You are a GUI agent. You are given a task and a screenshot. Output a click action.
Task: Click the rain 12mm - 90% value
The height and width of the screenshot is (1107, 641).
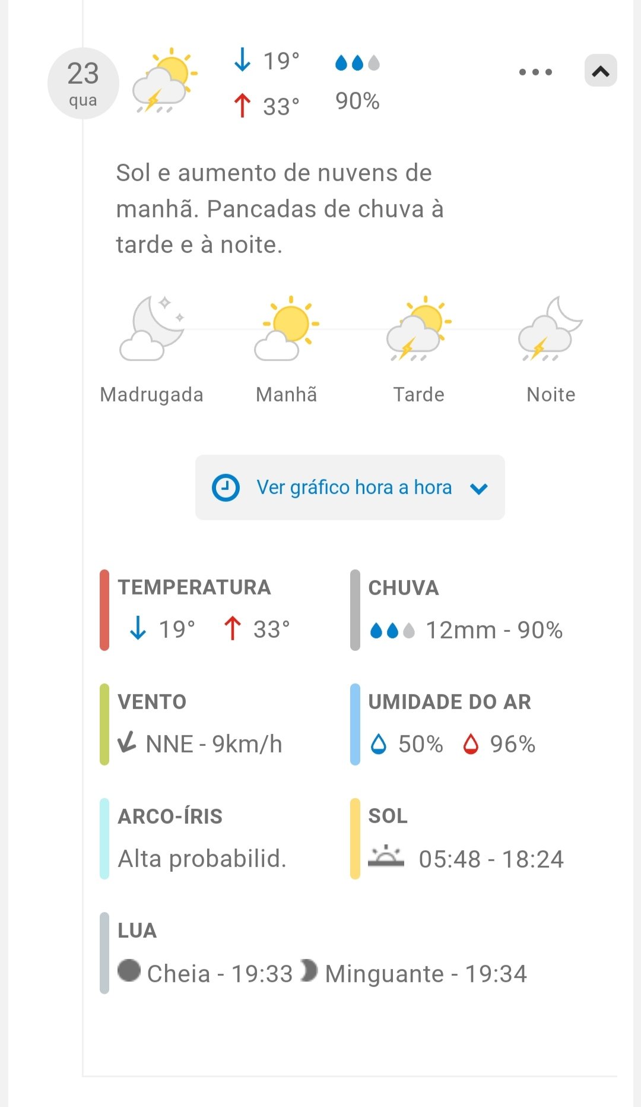coord(494,630)
